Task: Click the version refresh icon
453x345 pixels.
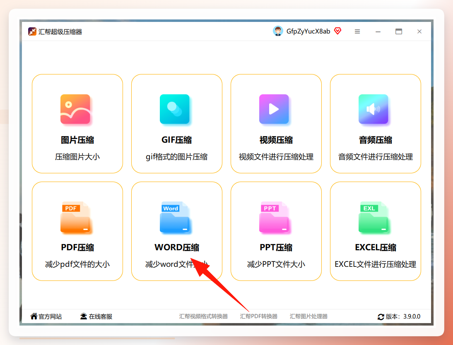Action: pyautogui.click(x=381, y=317)
